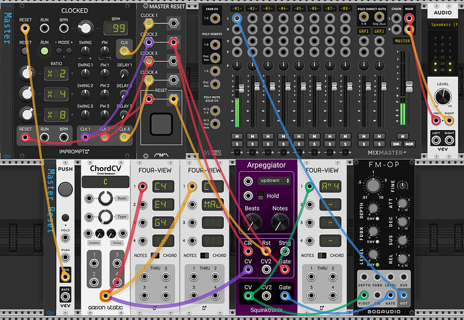The image size is (464, 320).
Task: Click the Poly Direct Outs 1-8 jack
Action: (x=364, y=17)
